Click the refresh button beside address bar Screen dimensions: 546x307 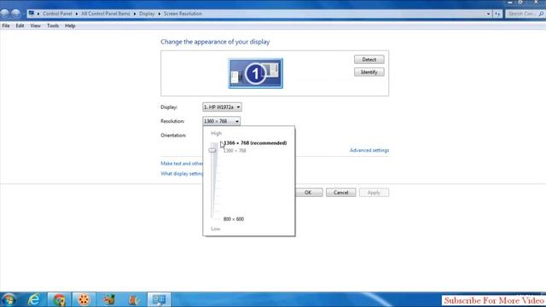[x=497, y=14]
